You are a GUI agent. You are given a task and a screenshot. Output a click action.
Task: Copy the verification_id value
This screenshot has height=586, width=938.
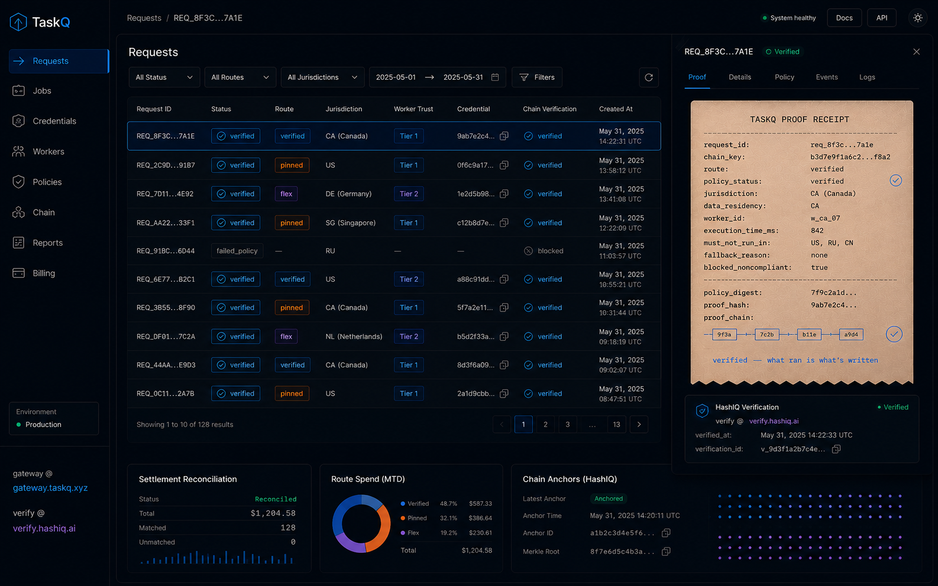coord(836,449)
